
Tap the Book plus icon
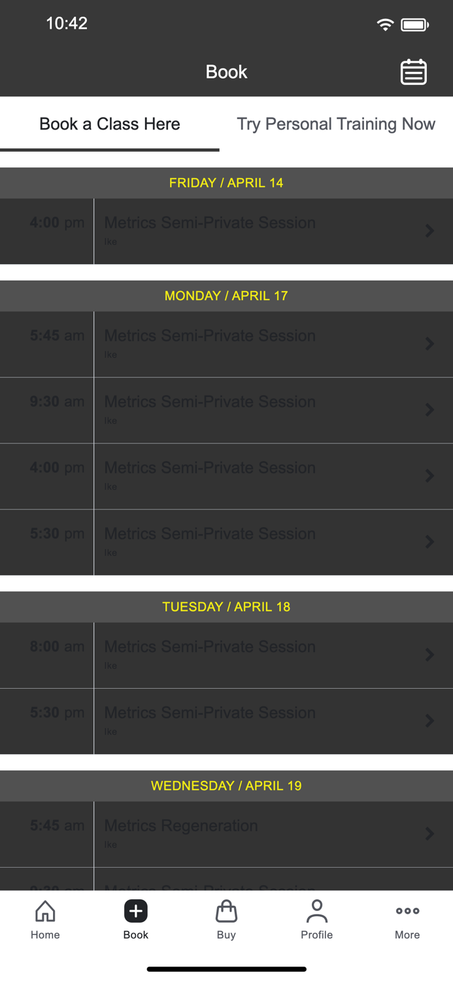tap(135, 911)
